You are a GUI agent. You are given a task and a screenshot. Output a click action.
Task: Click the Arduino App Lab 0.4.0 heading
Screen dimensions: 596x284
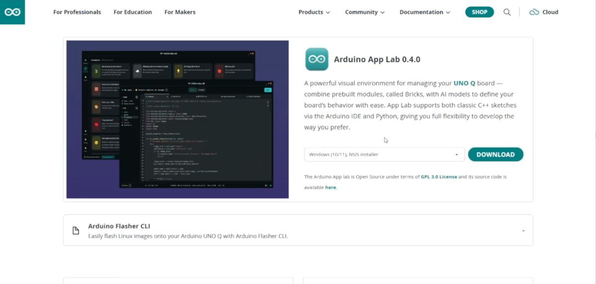pos(377,59)
